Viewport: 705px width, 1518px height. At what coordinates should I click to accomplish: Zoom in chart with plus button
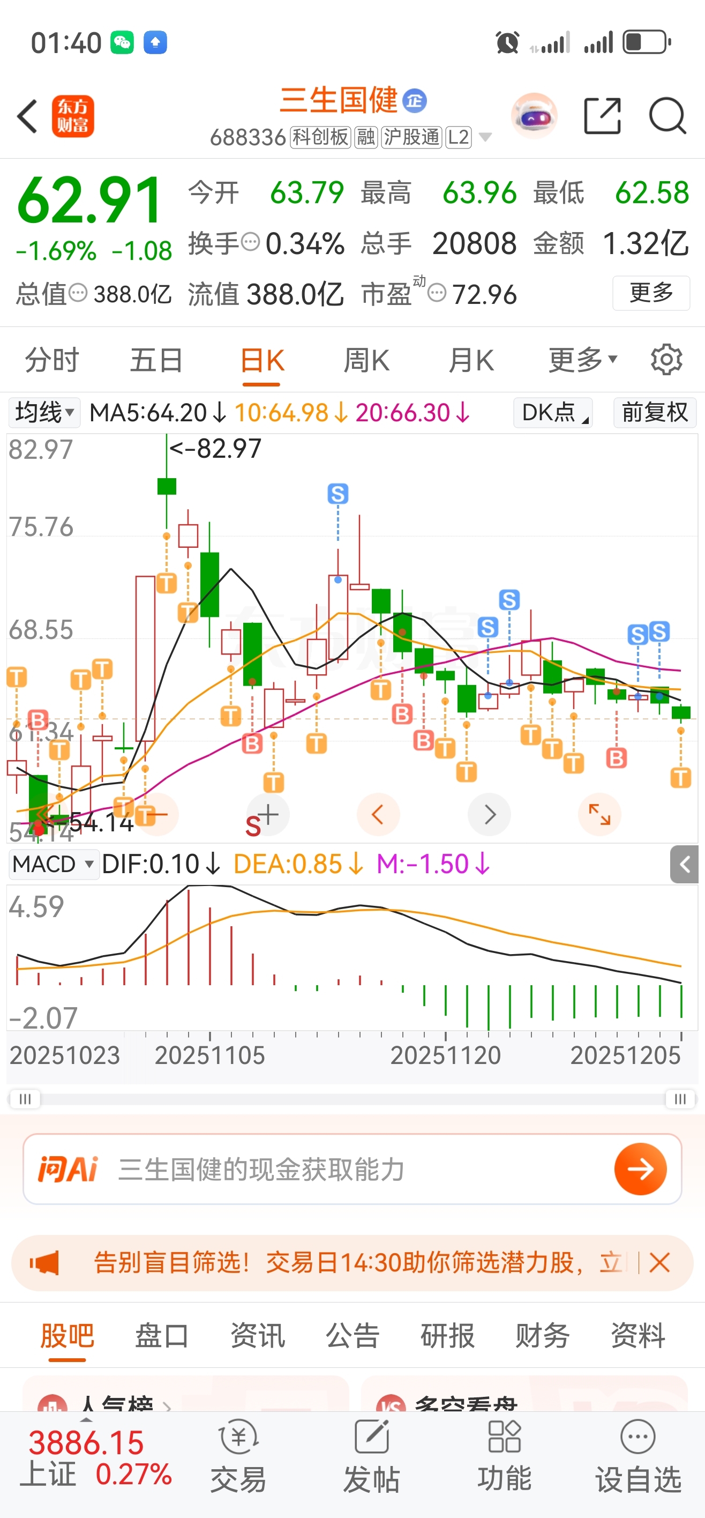point(268,815)
